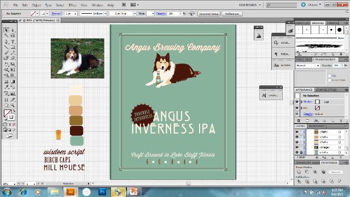Select the Direct Selection tool
This screenshot has height=197, width=350.
(13, 30)
